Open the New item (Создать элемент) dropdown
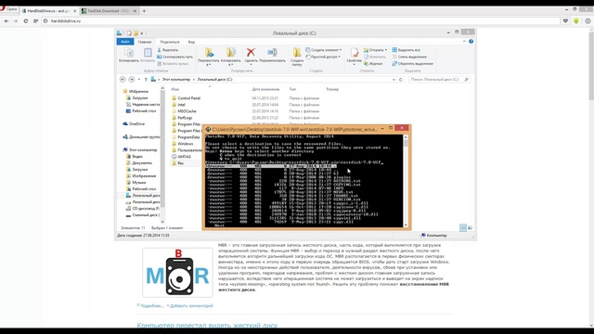 tap(324, 50)
